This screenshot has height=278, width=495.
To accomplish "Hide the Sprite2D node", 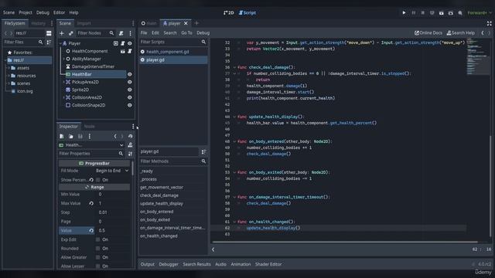I will [x=129, y=90].
